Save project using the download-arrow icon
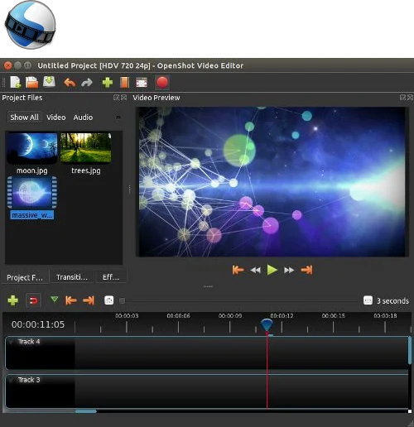The width and height of the screenshot is (414, 427). 49,82
